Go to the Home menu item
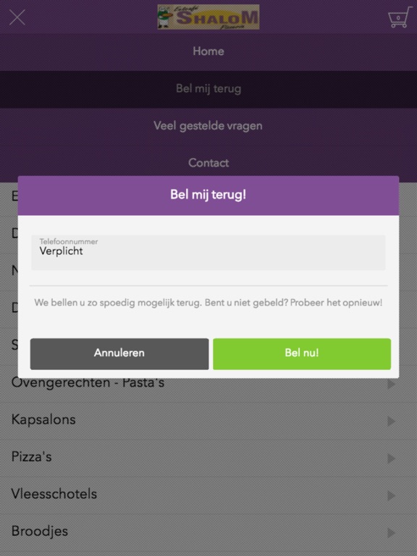417x556 pixels. click(208, 51)
